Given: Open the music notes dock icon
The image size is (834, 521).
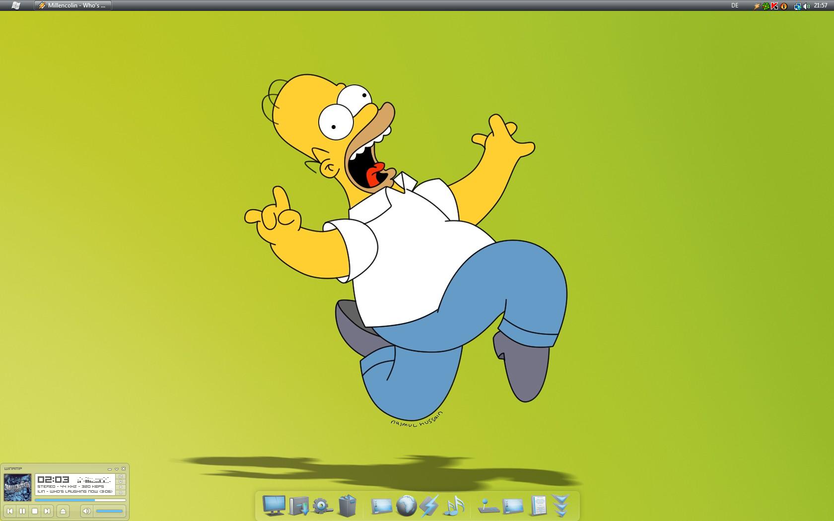Looking at the screenshot, I should 454,506.
